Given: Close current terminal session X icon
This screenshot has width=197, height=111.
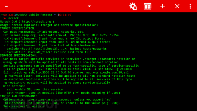Looking at the screenshot, I should click(x=177, y=6).
